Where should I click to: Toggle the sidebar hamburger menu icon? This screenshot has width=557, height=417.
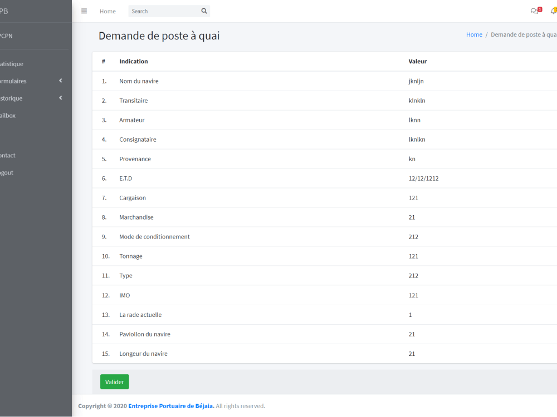(x=84, y=11)
